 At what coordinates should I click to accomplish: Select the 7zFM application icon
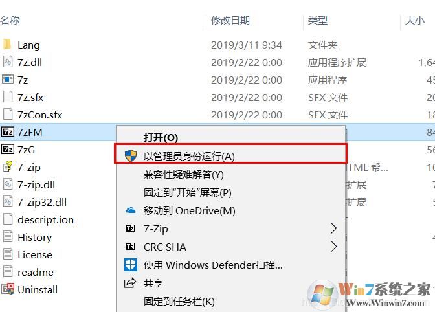pos(8,132)
